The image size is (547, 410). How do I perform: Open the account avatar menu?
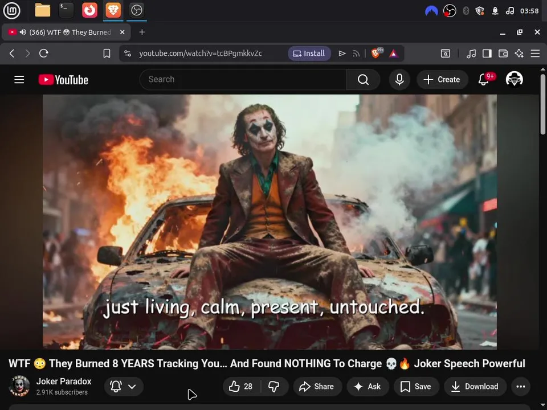pyautogui.click(x=514, y=80)
